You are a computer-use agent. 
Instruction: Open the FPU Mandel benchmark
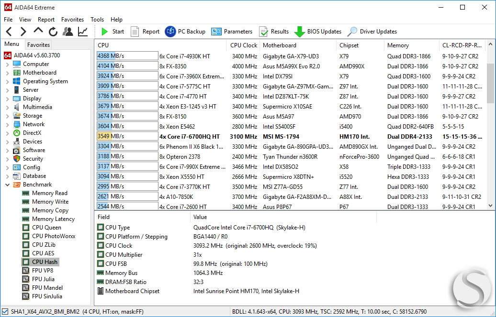[43, 288]
